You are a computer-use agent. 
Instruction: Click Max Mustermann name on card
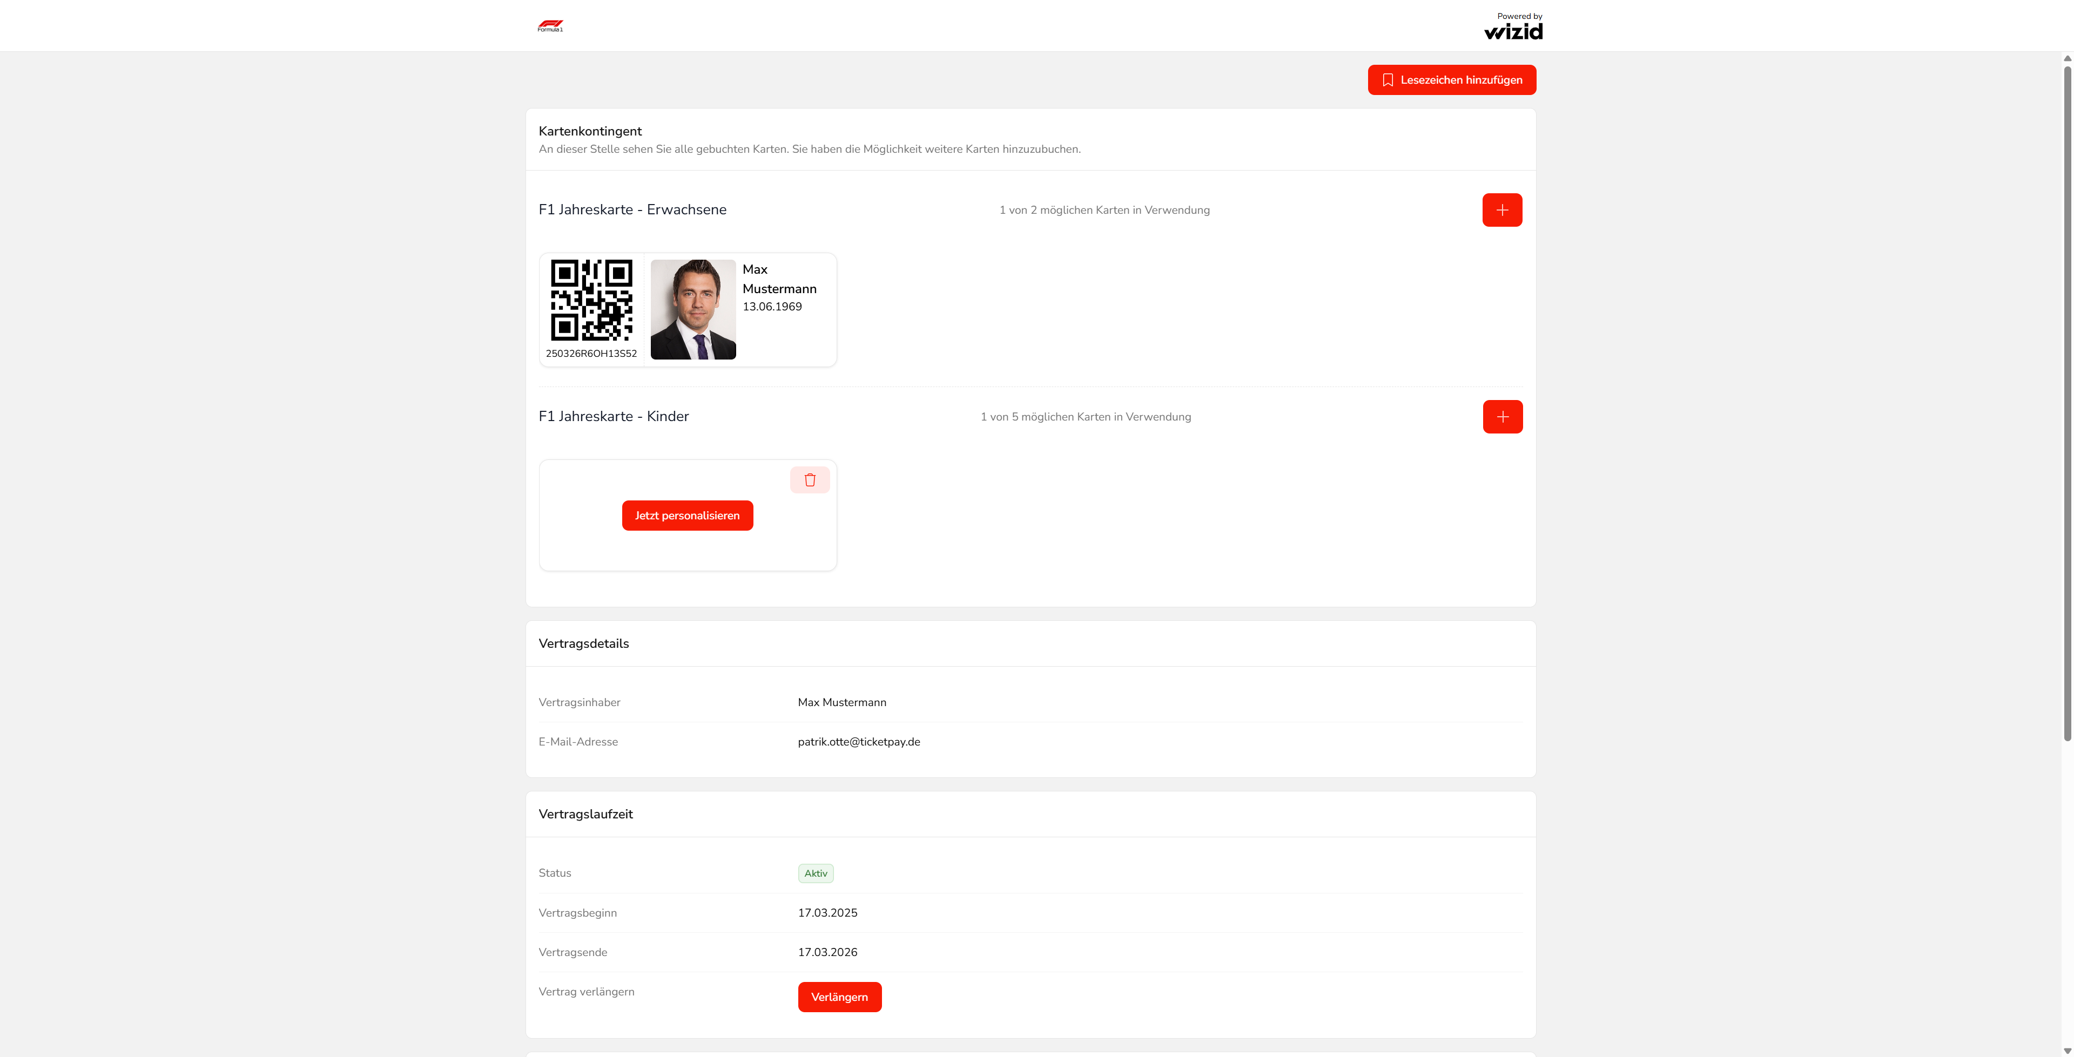click(x=778, y=279)
